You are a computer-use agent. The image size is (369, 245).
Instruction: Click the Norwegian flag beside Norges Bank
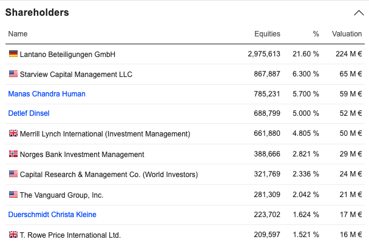coord(13,154)
